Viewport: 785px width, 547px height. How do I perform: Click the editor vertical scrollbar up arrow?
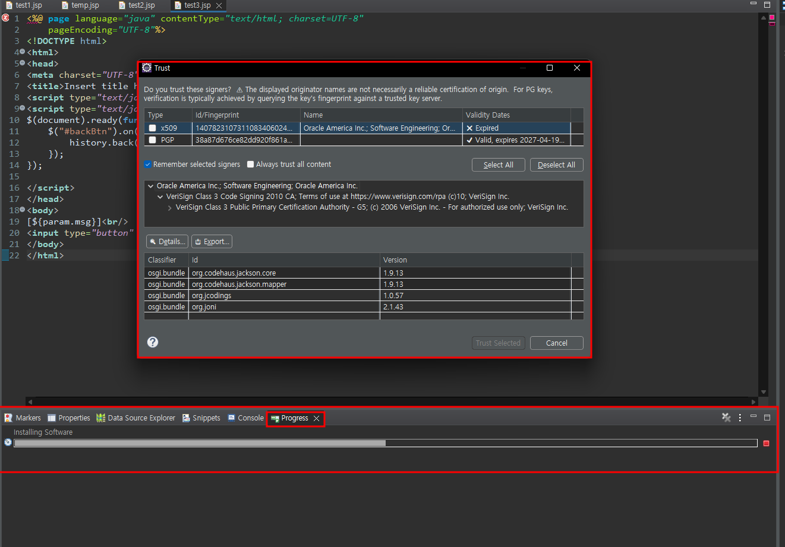coord(764,18)
